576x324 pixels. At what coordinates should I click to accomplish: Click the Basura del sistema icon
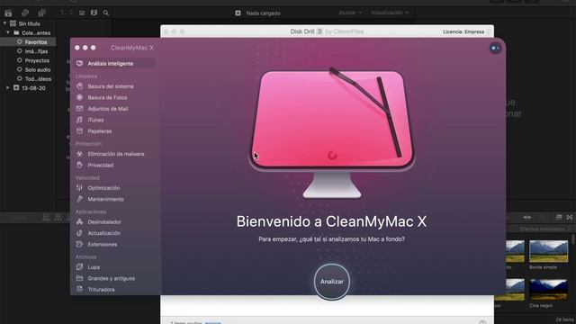pos(80,86)
